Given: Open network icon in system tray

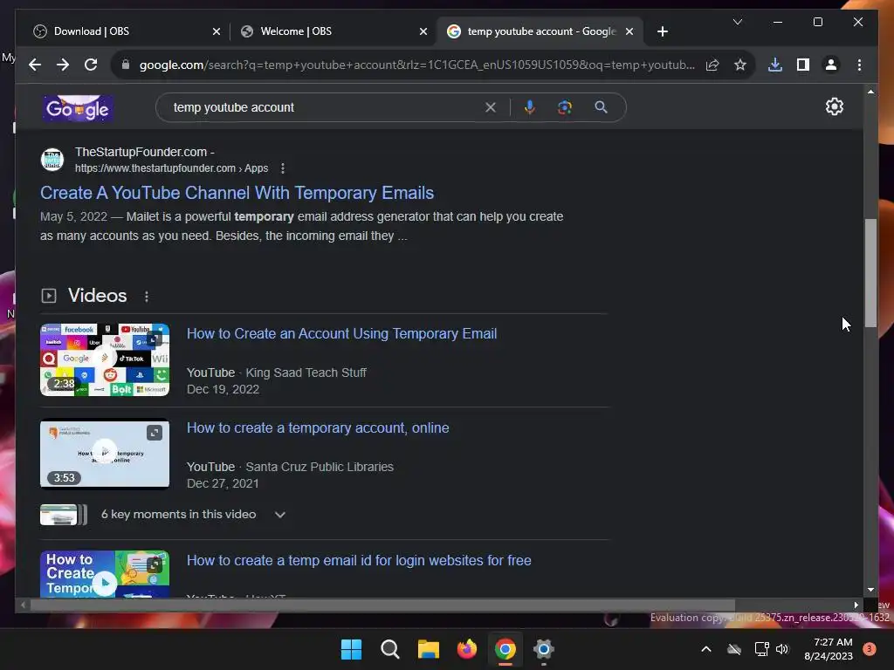Looking at the screenshot, I should (761, 649).
